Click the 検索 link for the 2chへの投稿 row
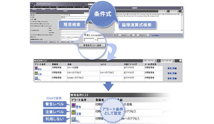 (x=170, y=68)
